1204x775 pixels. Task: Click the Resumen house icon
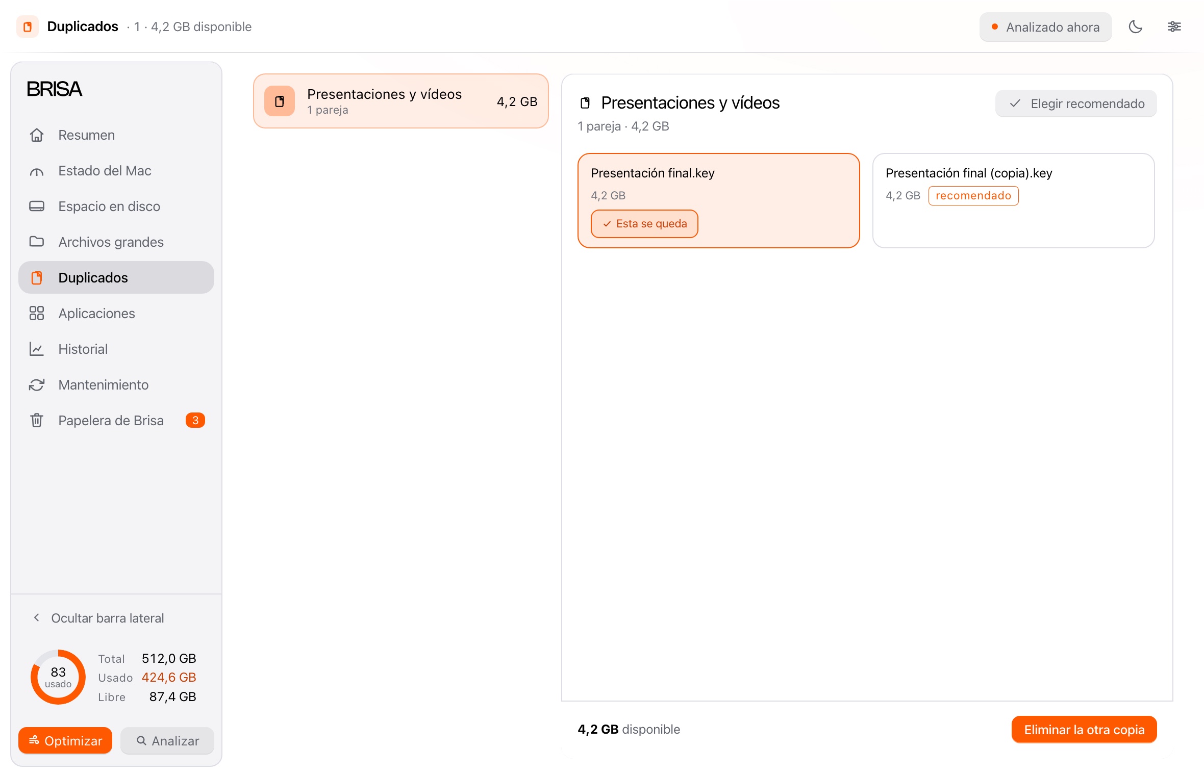[37, 135]
